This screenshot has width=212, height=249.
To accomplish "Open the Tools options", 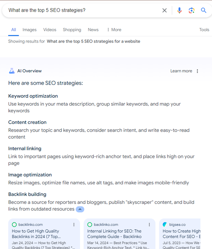I will tap(204, 30).
